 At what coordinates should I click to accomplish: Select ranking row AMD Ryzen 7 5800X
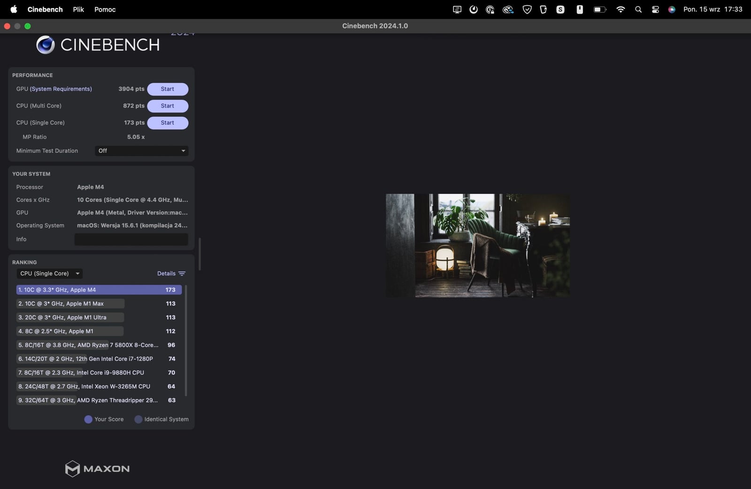(99, 345)
